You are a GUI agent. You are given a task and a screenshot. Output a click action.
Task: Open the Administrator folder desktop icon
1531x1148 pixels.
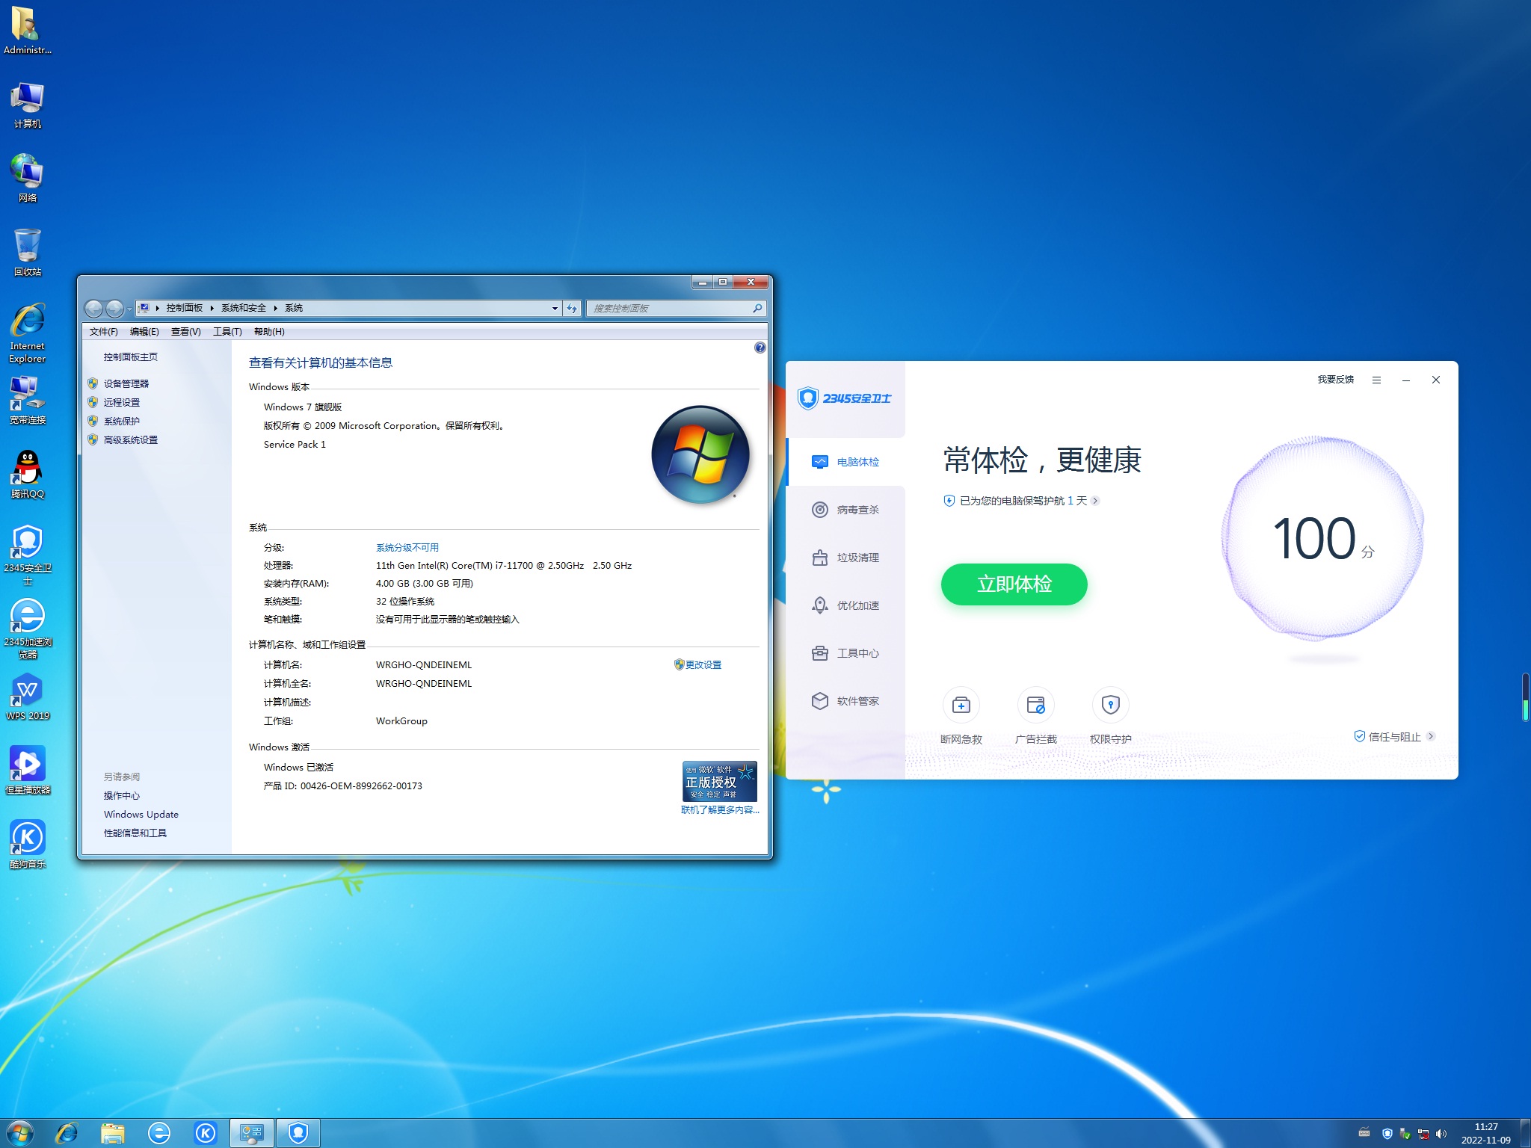coord(28,31)
